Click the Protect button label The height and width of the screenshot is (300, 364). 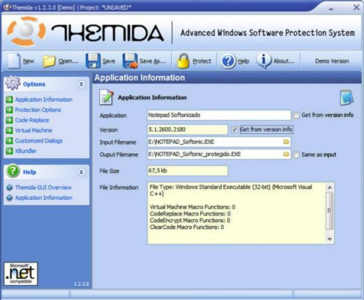202,61
